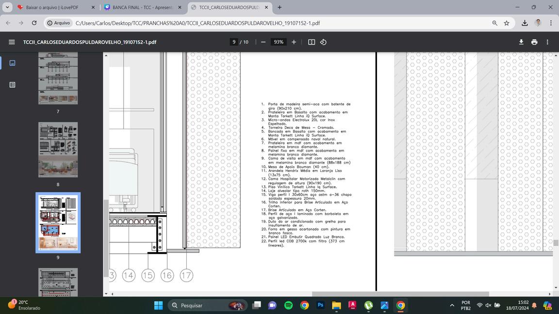The width and height of the screenshot is (559, 314).
Task: Zoom in the PDF
Action: pyautogui.click(x=294, y=42)
